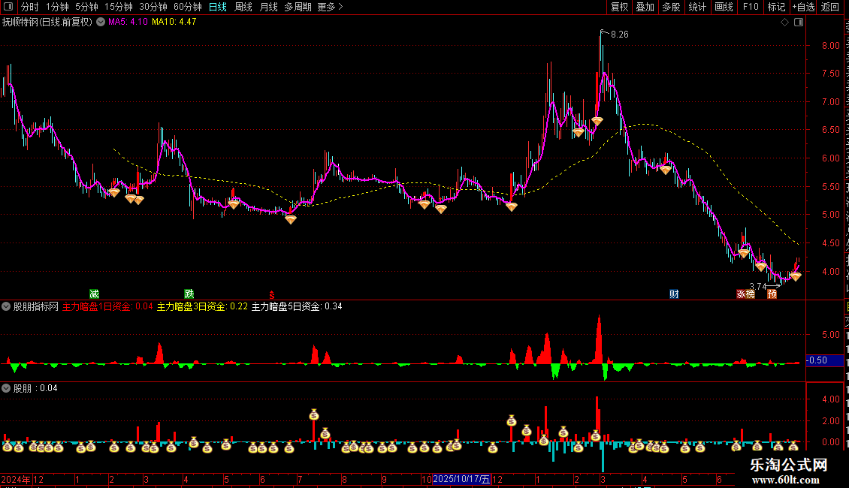Screen dimensions: 849x488
Task: Click the green 减 event marker
Action: (94, 294)
